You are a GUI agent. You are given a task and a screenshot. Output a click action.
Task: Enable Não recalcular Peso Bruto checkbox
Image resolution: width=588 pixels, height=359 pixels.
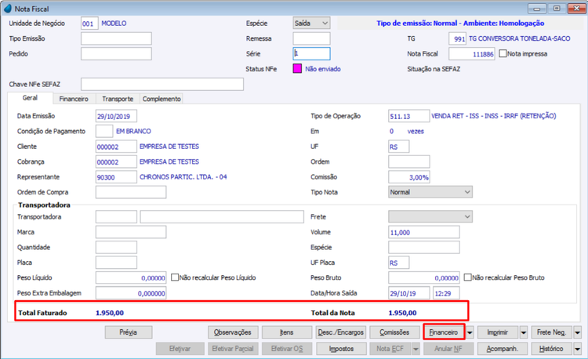pyautogui.click(x=467, y=277)
